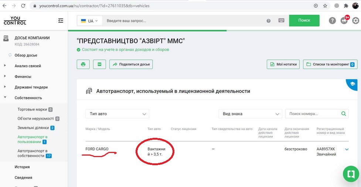Image resolution: width=361 pixels, height=187 pixels.
Task: Open Обзор досье in sidebar
Action: point(26,55)
